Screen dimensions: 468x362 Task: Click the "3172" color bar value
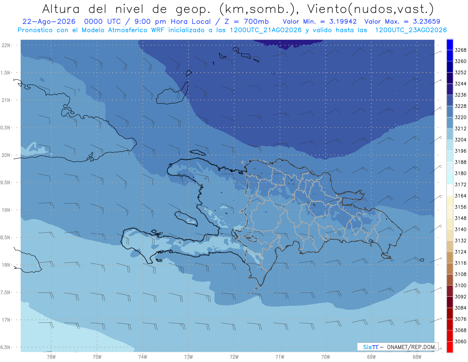click(461, 184)
